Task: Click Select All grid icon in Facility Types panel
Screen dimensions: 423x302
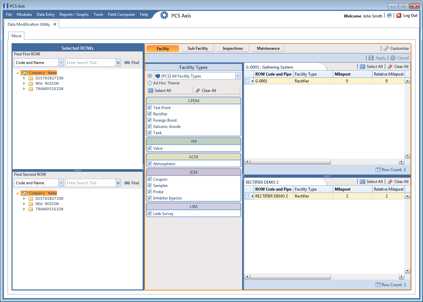Action: coord(151,91)
